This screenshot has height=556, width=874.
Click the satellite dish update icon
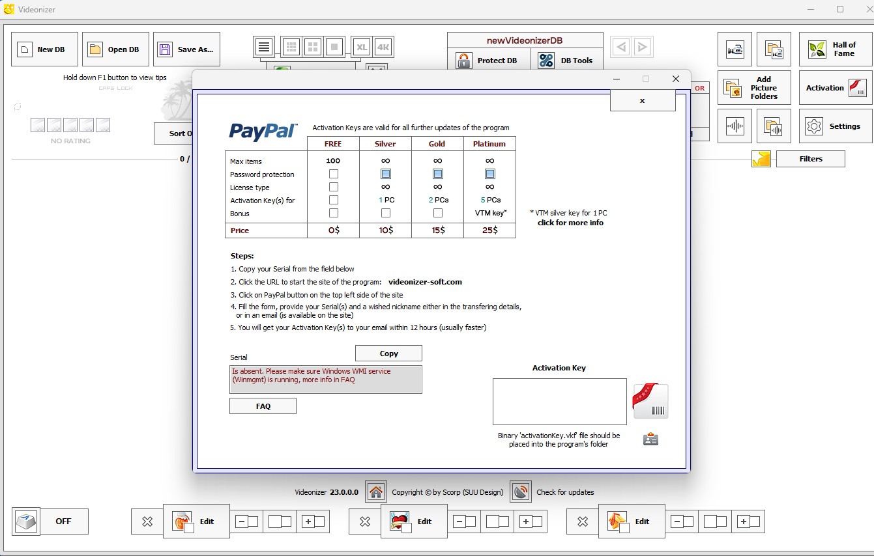pos(520,492)
